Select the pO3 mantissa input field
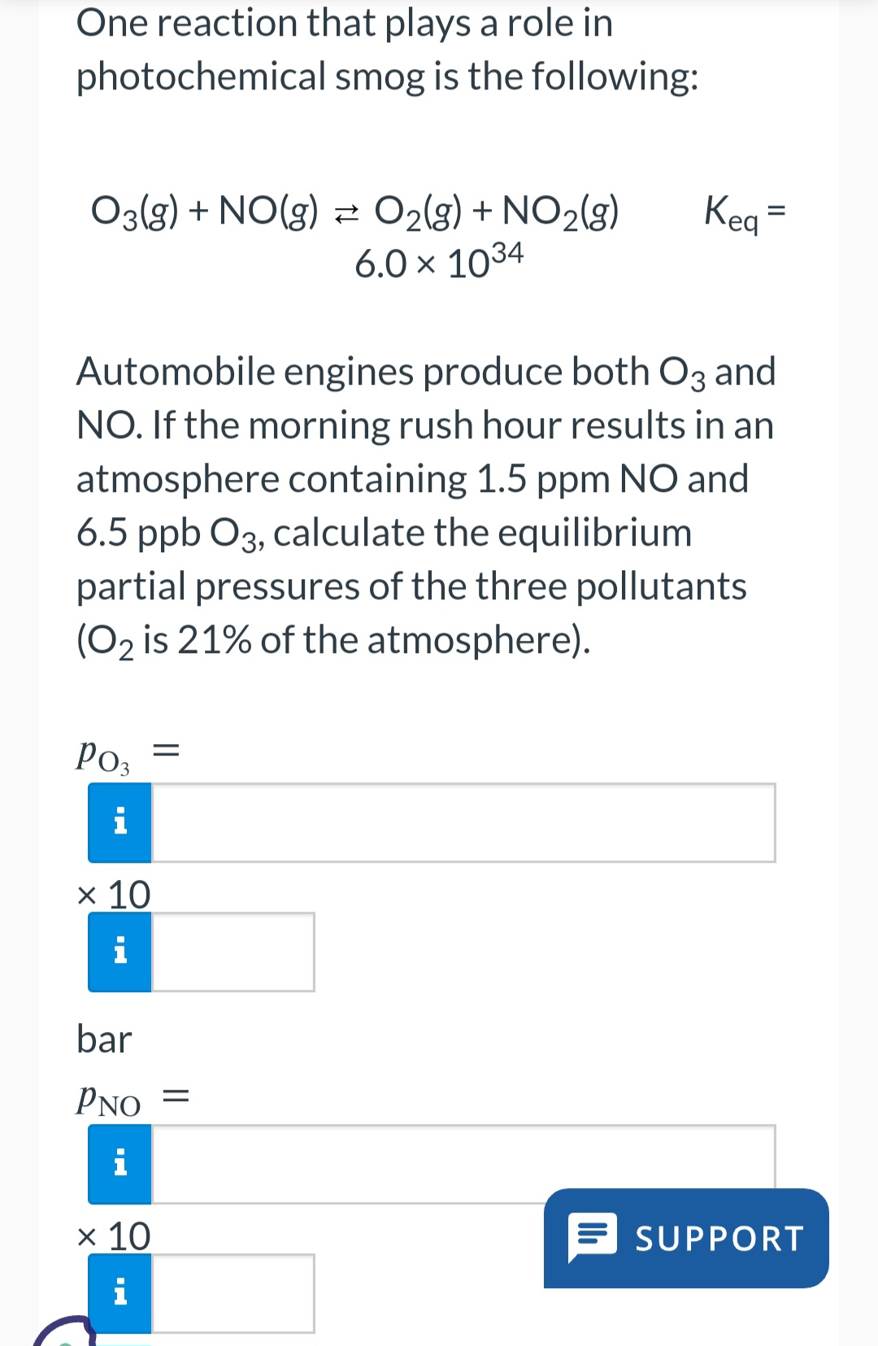 pyautogui.click(x=463, y=822)
